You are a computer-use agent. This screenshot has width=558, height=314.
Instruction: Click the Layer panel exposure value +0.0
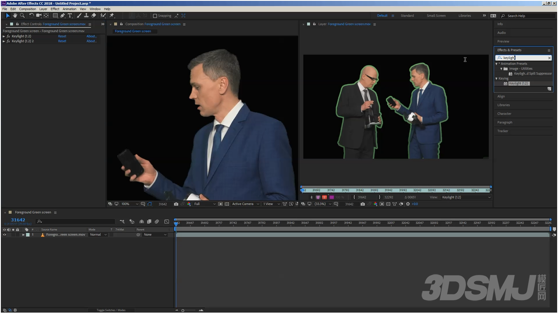tap(415, 204)
